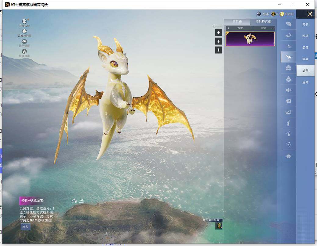The width and height of the screenshot is (317, 246).
Task: Open the voice pack speaker icon
Action: 288,90
